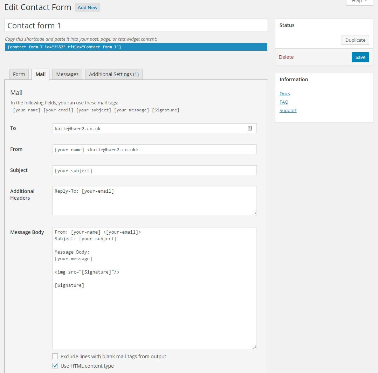
Task: Switch to the Form tab
Action: tap(19, 74)
